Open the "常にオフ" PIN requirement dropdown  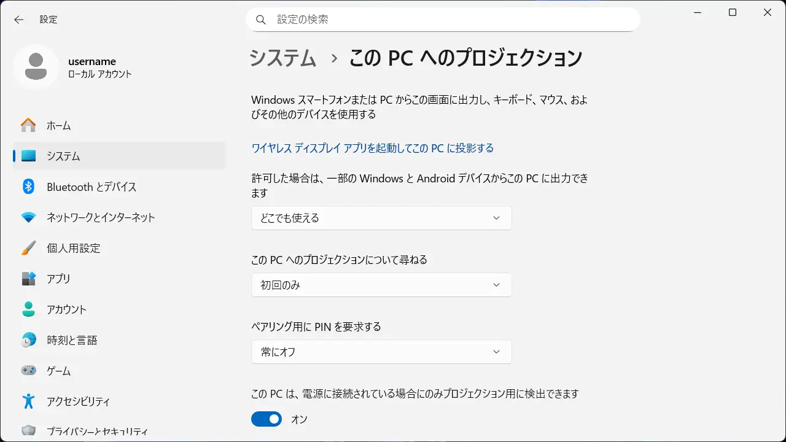point(381,352)
